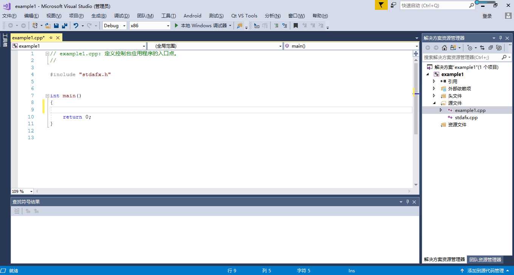Image resolution: width=514 pixels, height=275 pixels.
Task: Collapse the comment block at line 1
Action: (x=47, y=54)
